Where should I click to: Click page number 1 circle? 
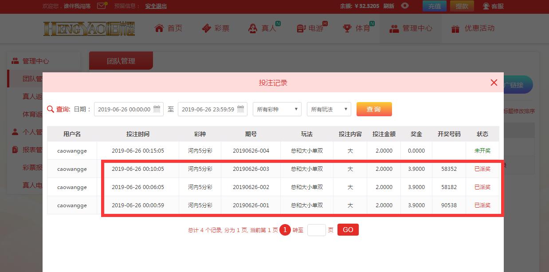click(285, 230)
